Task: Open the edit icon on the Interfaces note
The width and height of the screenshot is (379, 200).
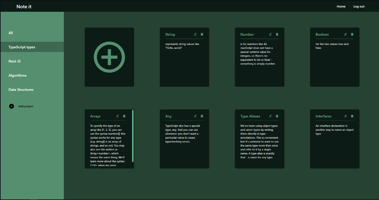Action: tap(345, 116)
